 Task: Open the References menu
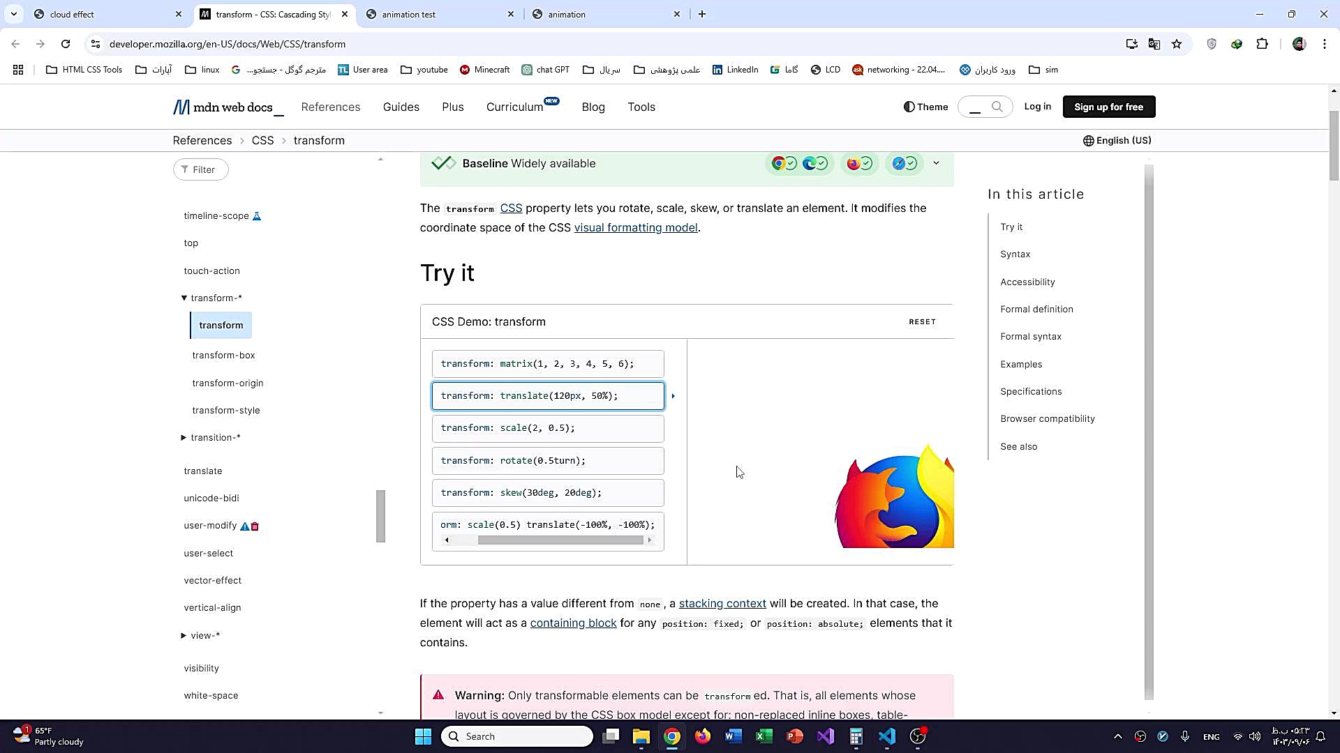(x=331, y=107)
